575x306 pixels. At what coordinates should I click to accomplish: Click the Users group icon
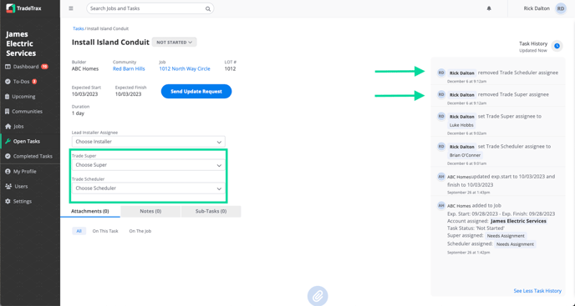[8, 186]
